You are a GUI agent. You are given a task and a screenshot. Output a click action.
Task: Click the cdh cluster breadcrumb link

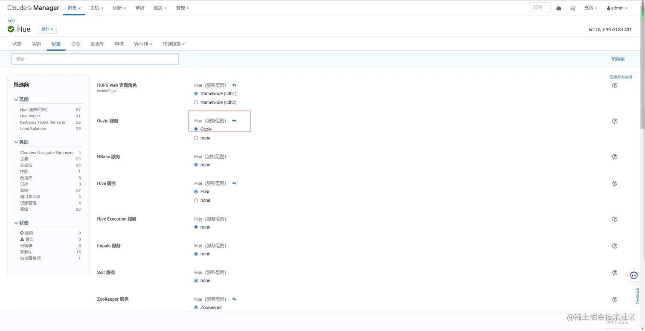pos(11,20)
